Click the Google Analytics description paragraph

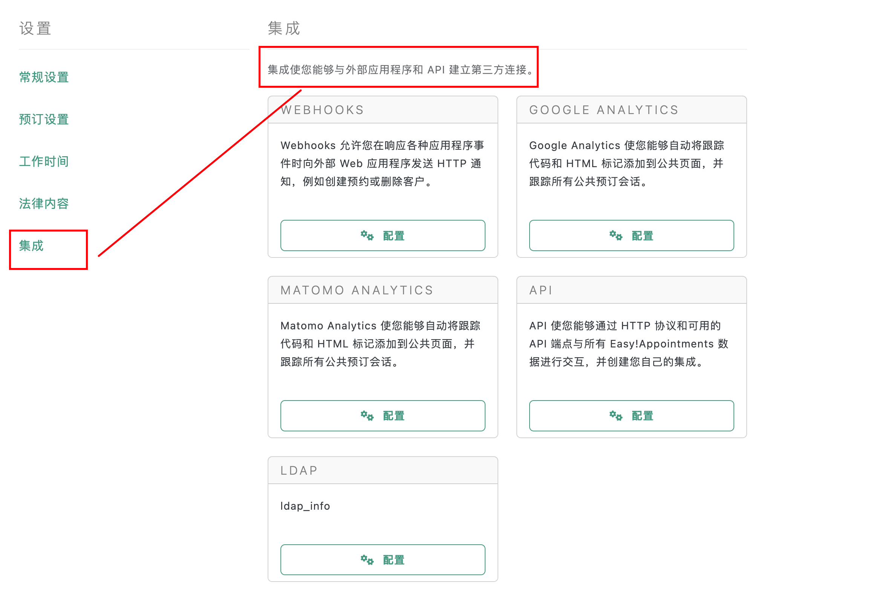coord(627,163)
